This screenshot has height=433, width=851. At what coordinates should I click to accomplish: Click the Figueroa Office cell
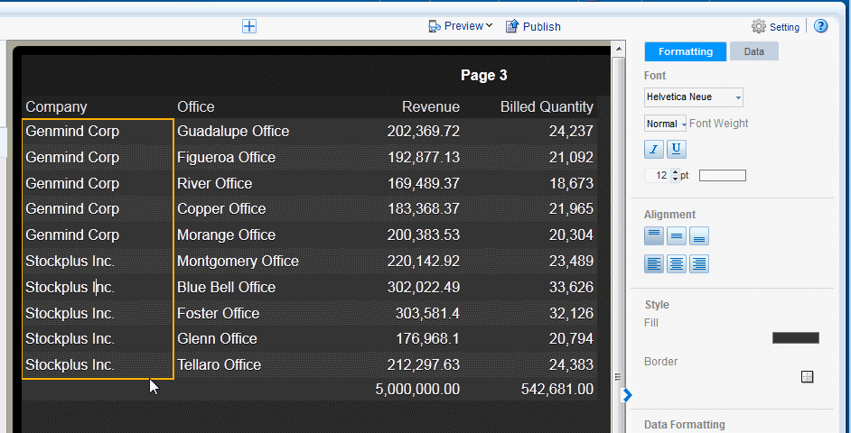(x=227, y=157)
